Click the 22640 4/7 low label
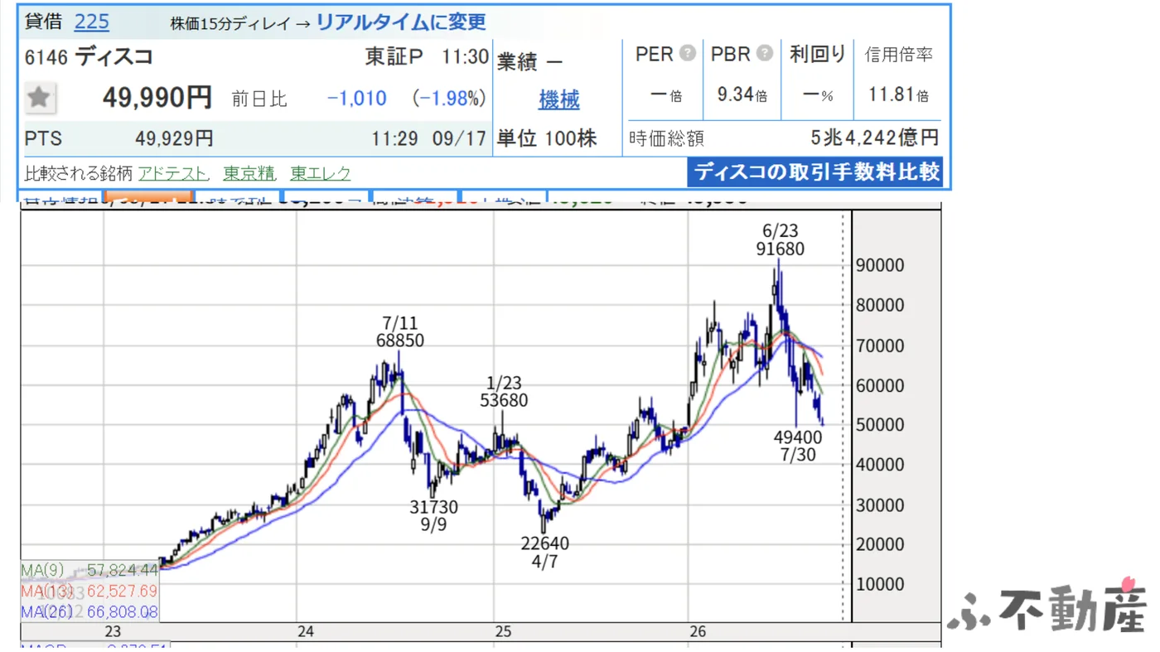The height and width of the screenshot is (652, 1160). click(544, 552)
